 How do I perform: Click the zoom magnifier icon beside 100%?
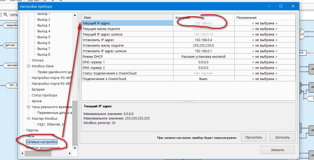tap(5, 15)
